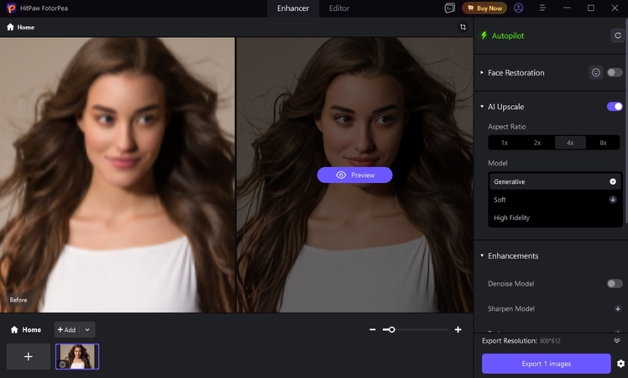Click the Preview button on image
628x378 pixels.
(x=354, y=176)
